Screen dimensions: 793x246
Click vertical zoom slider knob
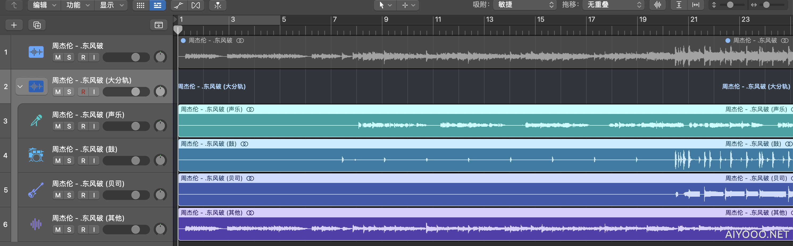click(x=730, y=5)
